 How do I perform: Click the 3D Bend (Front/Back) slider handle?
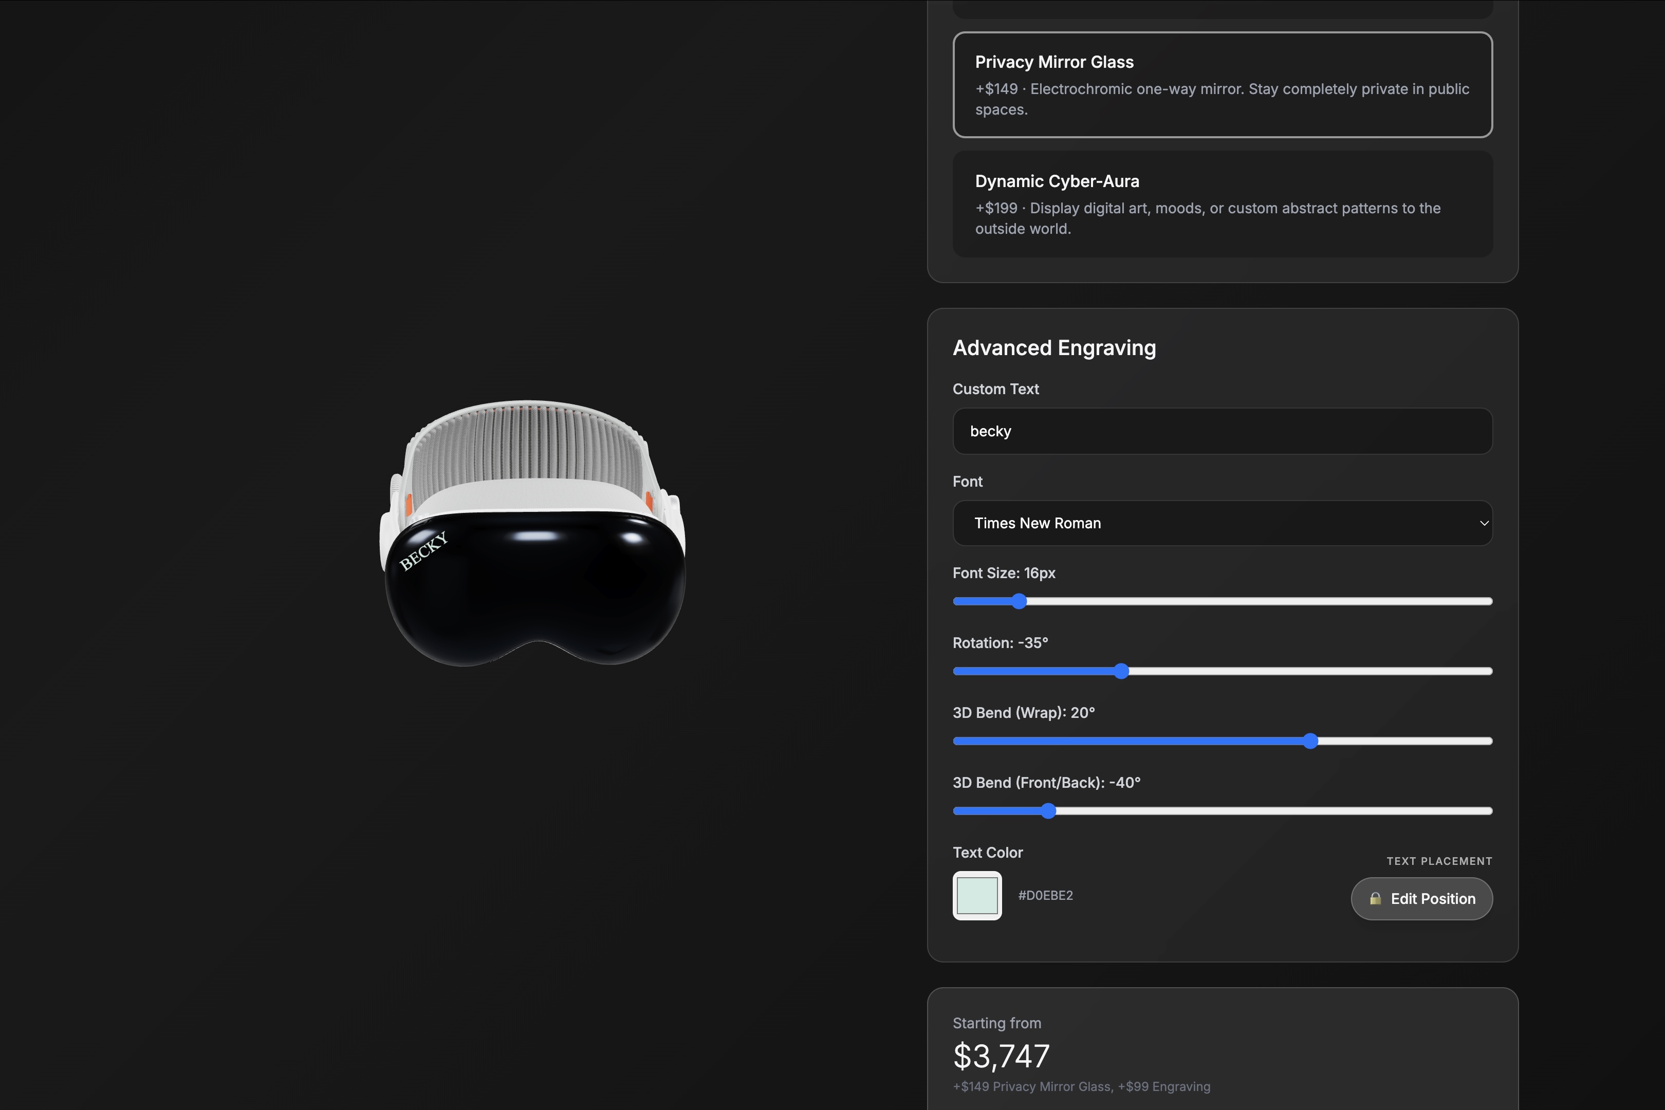(x=1048, y=811)
